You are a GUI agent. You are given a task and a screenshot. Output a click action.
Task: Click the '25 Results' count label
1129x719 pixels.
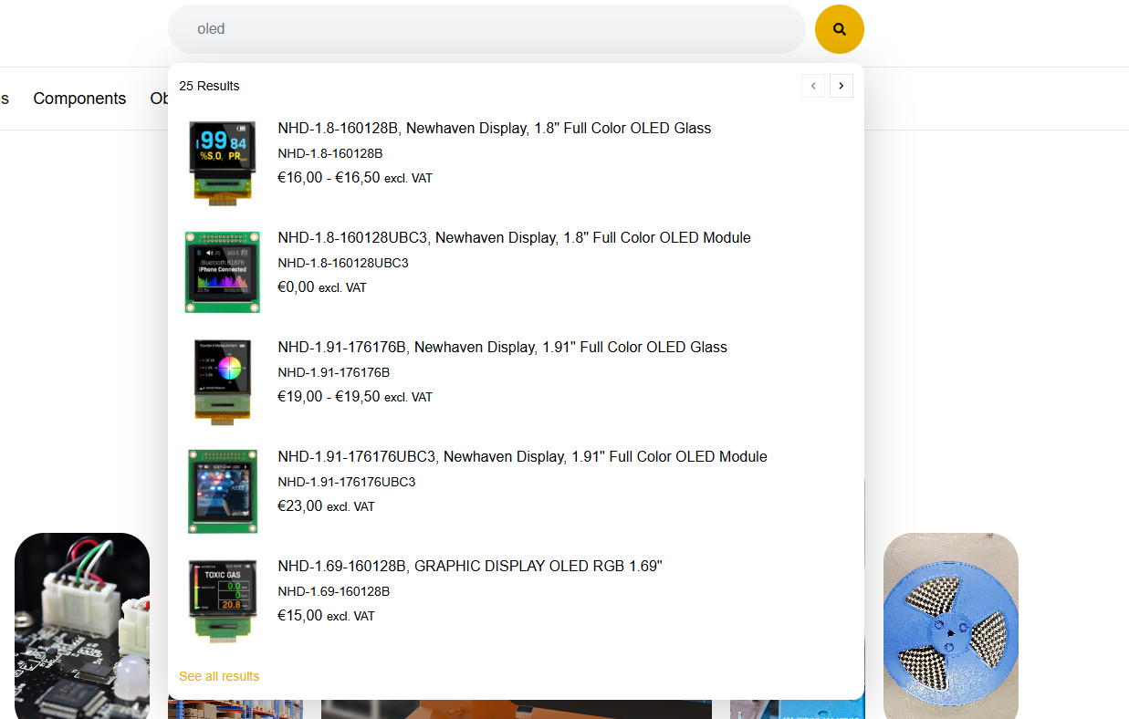point(209,86)
